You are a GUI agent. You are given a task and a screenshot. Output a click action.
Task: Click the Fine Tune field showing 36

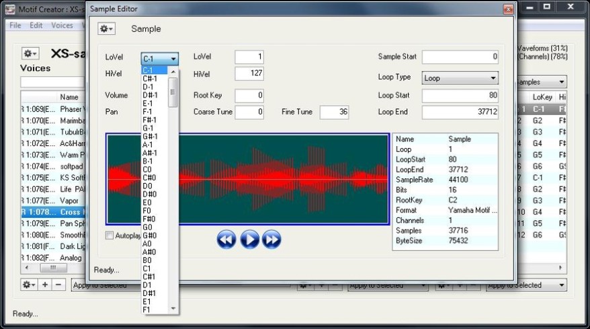tap(334, 112)
